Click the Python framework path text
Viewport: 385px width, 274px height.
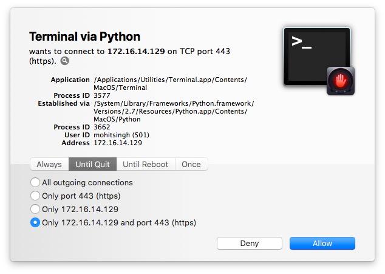[x=173, y=111]
